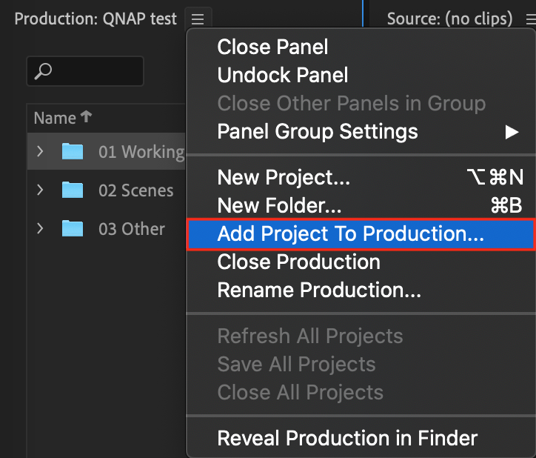The image size is (536, 458).
Task: Click the search magnifier icon
Action: [43, 71]
